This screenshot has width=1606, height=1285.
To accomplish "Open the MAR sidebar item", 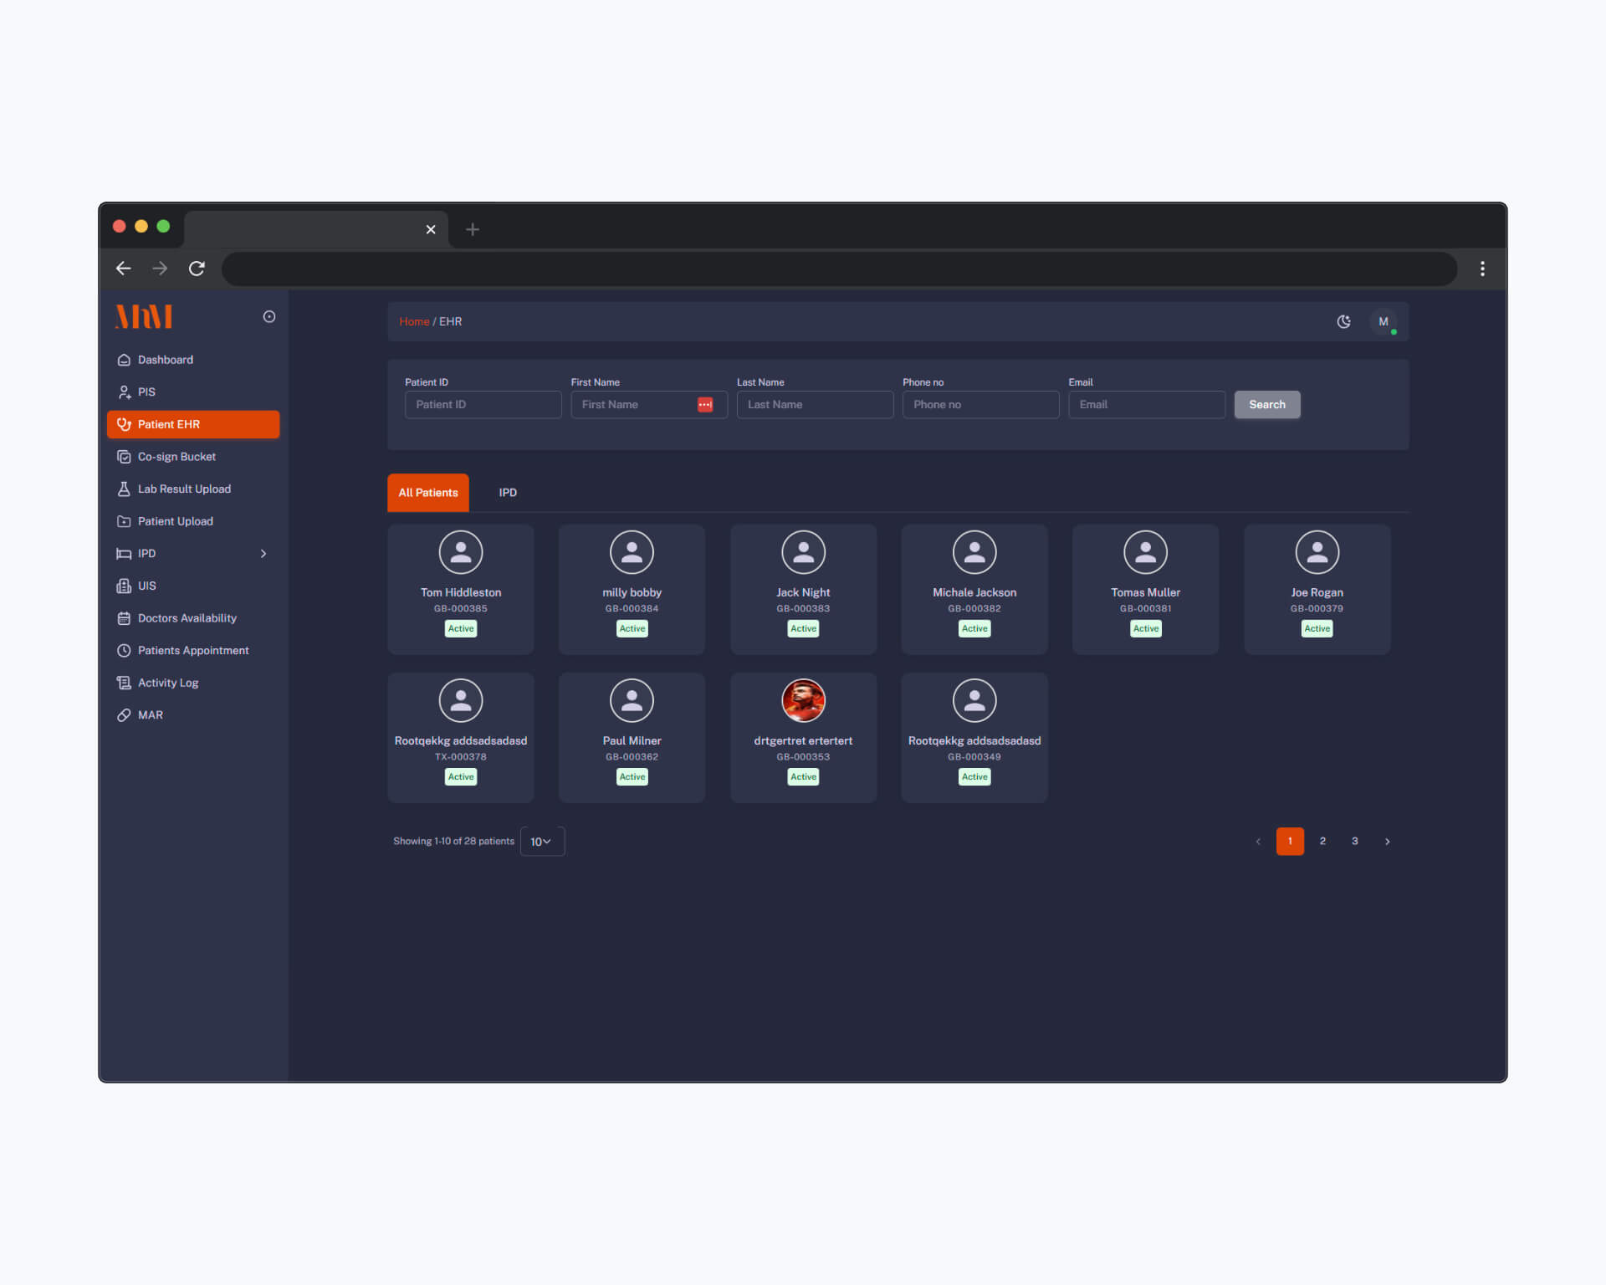I will click(151, 715).
